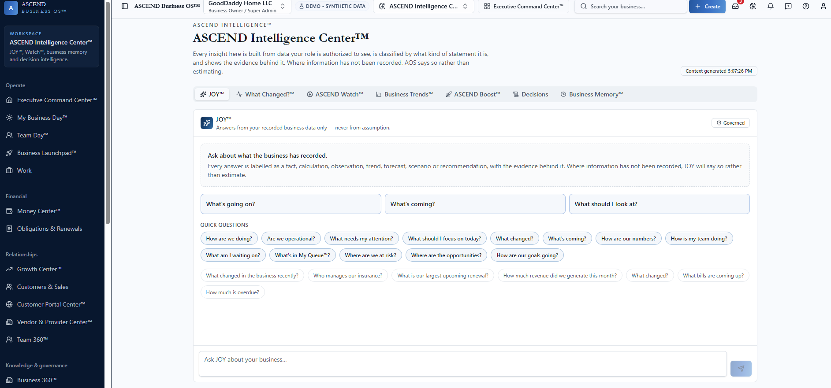
Task: Open the inbox icon with red badge
Action: [735, 6]
